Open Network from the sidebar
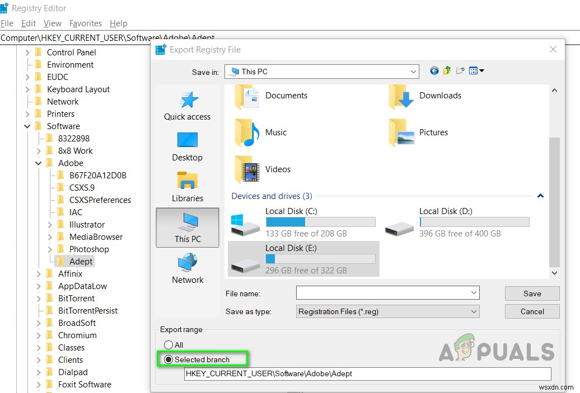580x393 pixels. [x=187, y=268]
